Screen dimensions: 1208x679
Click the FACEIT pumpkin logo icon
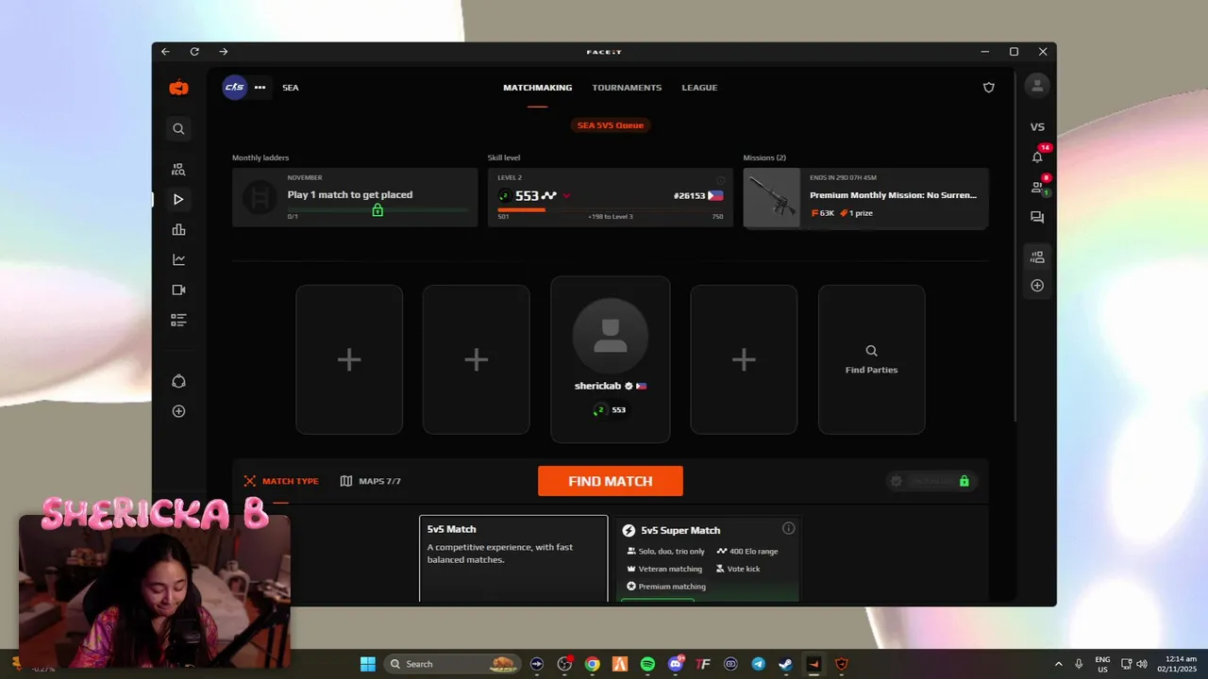click(x=178, y=88)
